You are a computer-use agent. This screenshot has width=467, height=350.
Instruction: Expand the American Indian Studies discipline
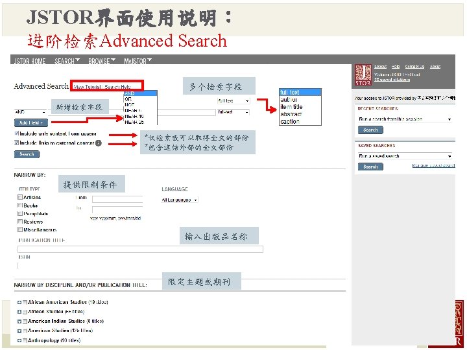pos(19,321)
